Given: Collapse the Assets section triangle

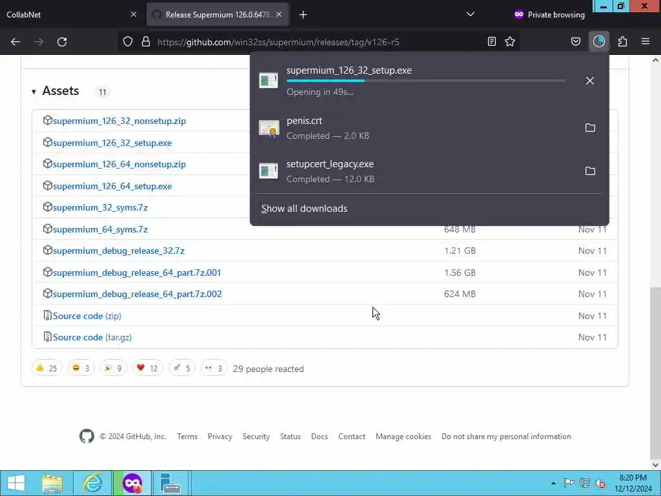Looking at the screenshot, I should coord(34,92).
